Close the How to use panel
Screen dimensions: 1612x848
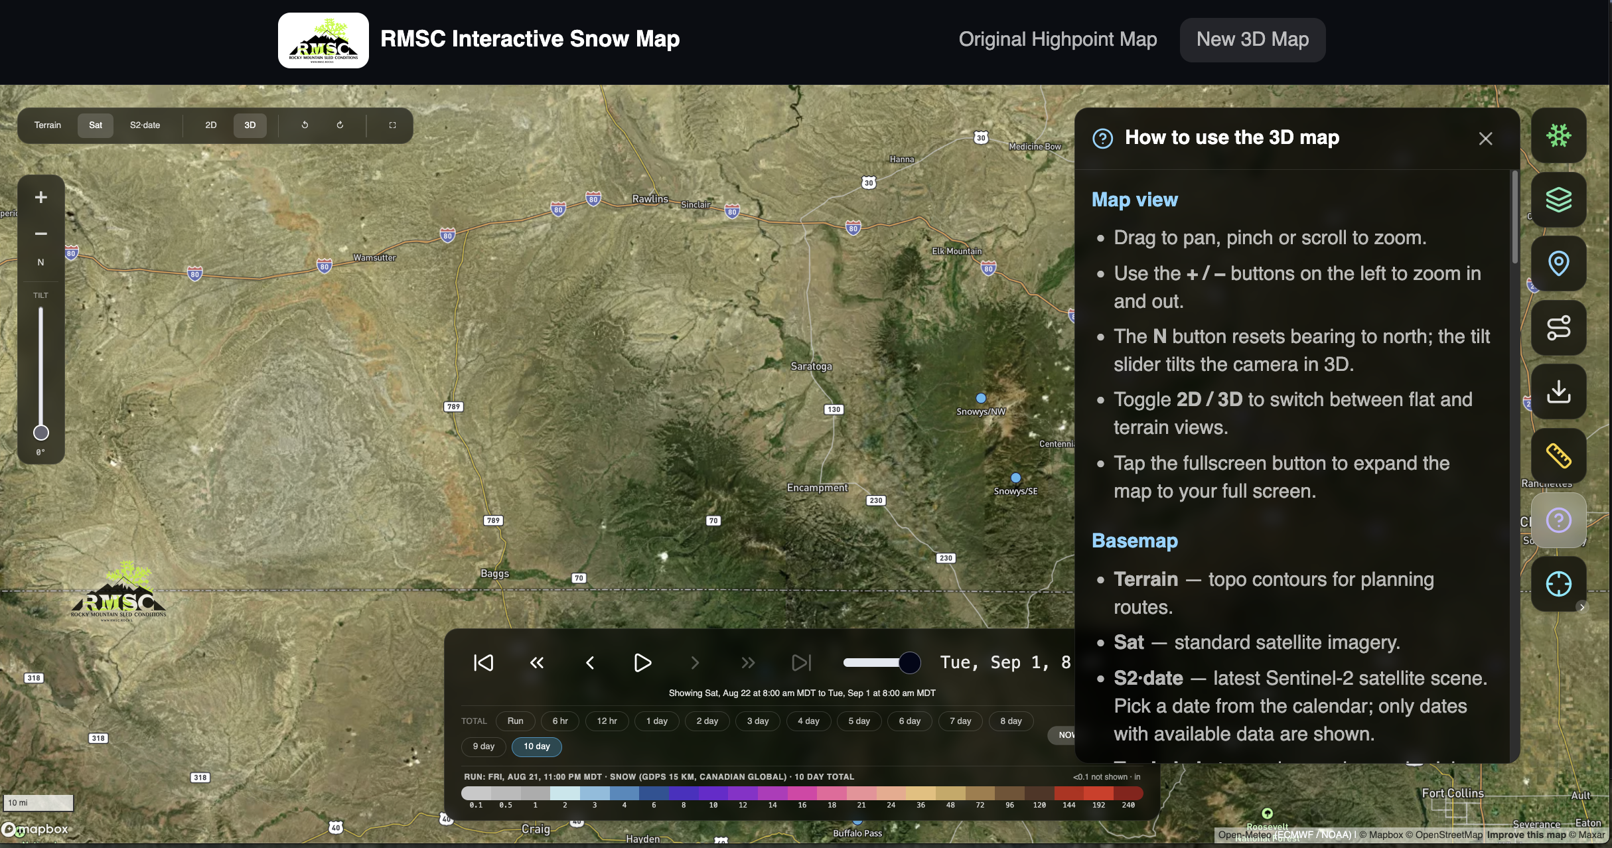click(x=1485, y=138)
